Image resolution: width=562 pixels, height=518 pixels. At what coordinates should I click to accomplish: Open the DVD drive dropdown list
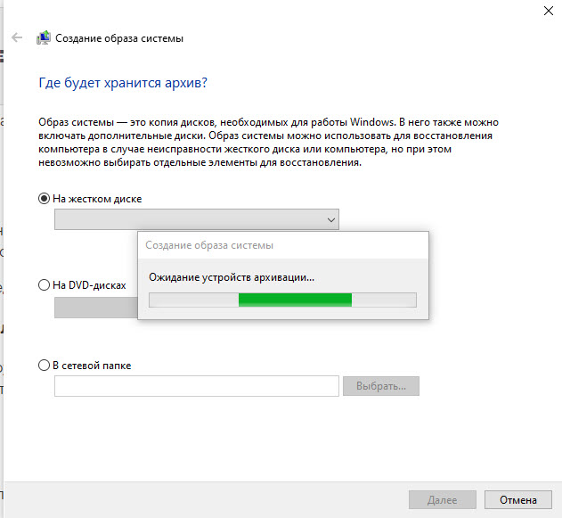point(95,308)
